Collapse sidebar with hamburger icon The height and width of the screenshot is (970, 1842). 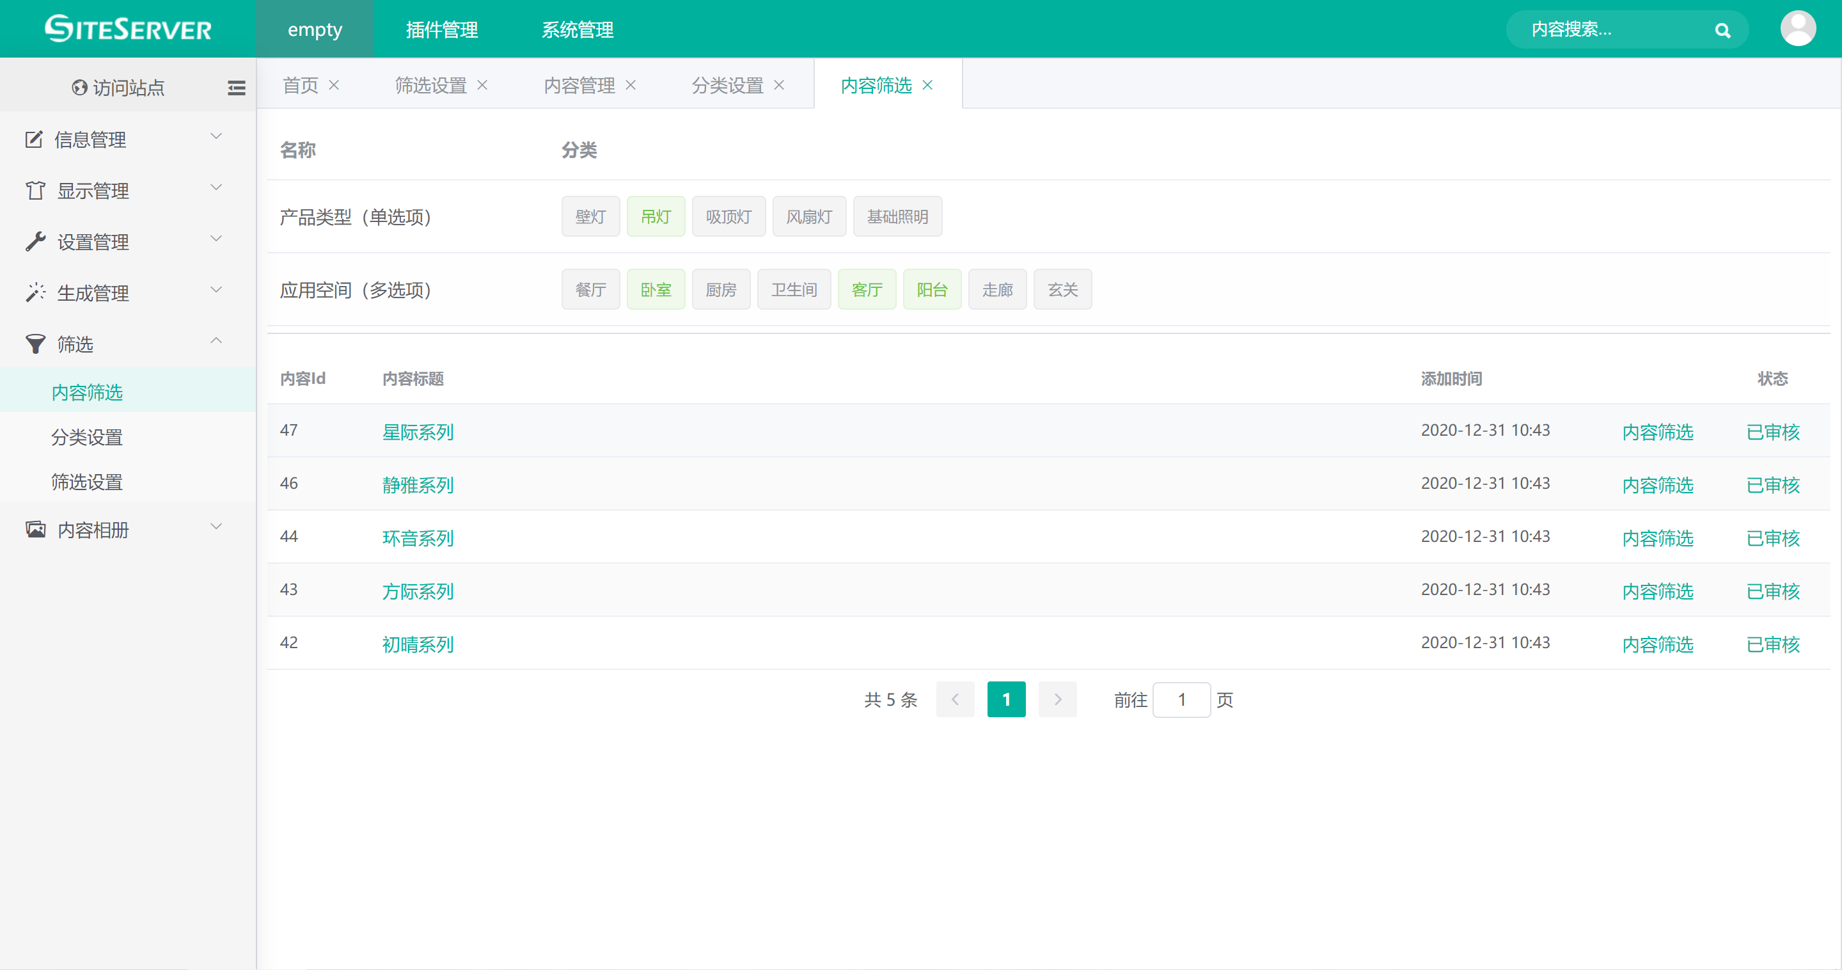click(x=236, y=88)
